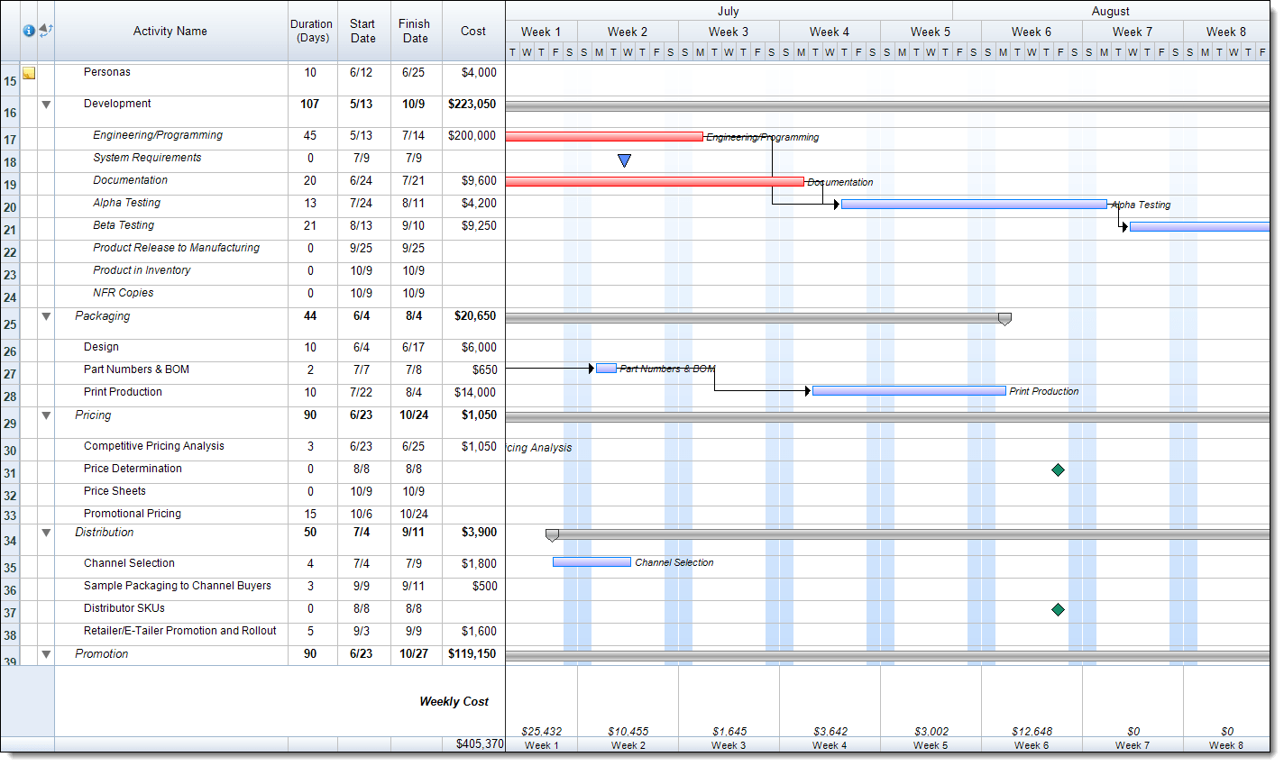Select the Price Determination green diamond milestone
The width and height of the screenshot is (1284, 766).
point(1059,470)
